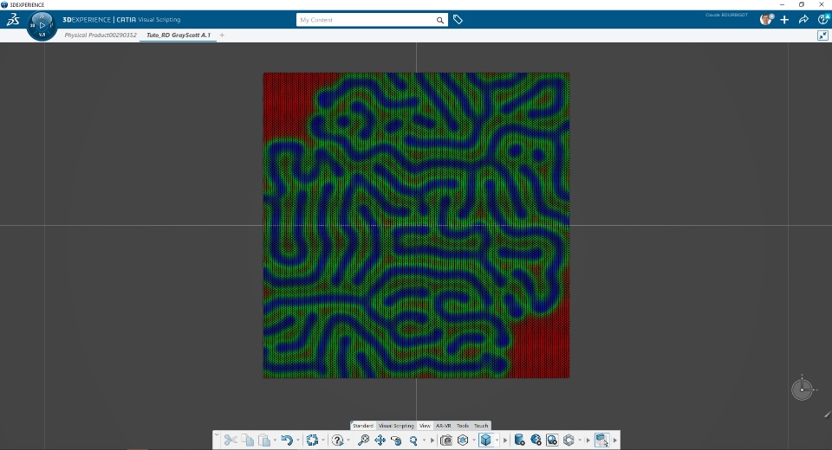Click the Paste icon

pyautogui.click(x=263, y=440)
